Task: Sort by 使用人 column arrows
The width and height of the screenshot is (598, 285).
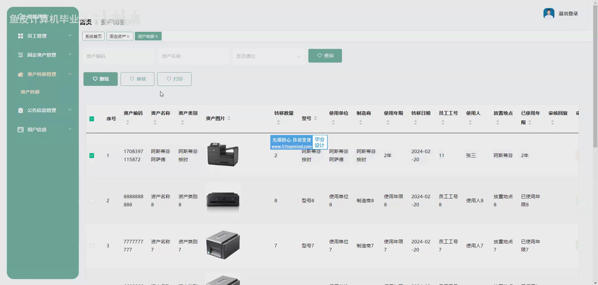Action: pos(470,123)
